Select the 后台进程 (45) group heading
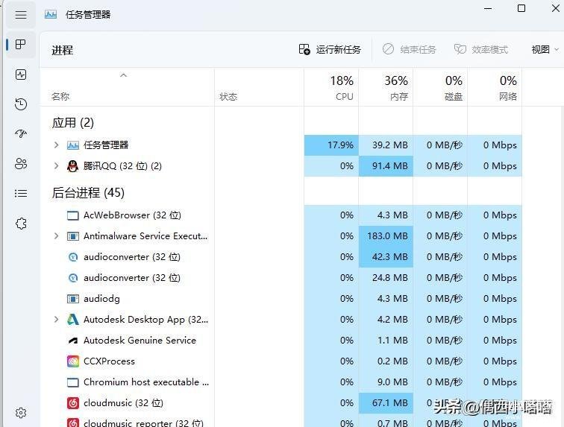 click(x=88, y=193)
